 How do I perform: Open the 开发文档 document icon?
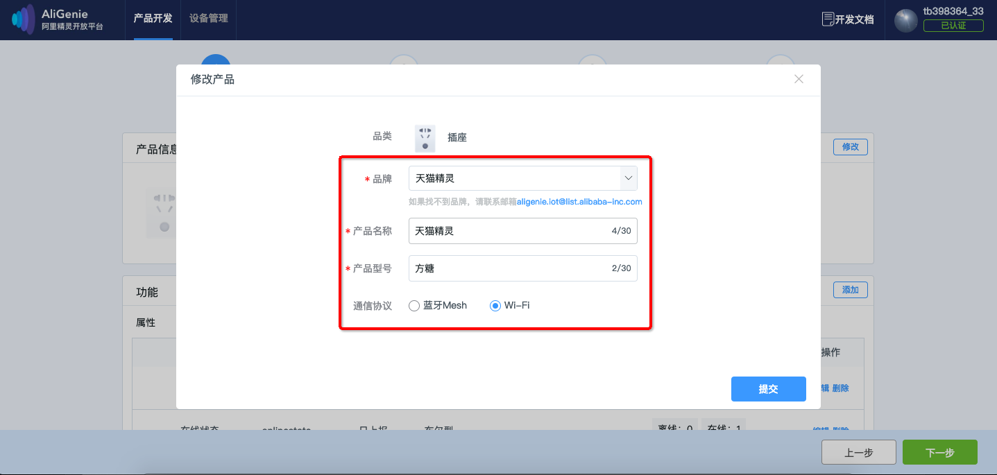click(x=827, y=19)
